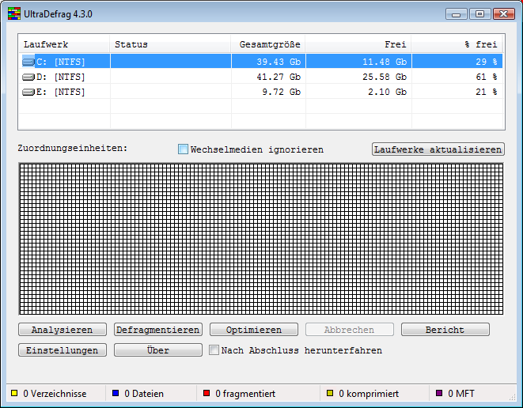The width and height of the screenshot is (523, 408).
Task: Refresh drives with Laufwerke aktualisieren
Action: coord(438,149)
